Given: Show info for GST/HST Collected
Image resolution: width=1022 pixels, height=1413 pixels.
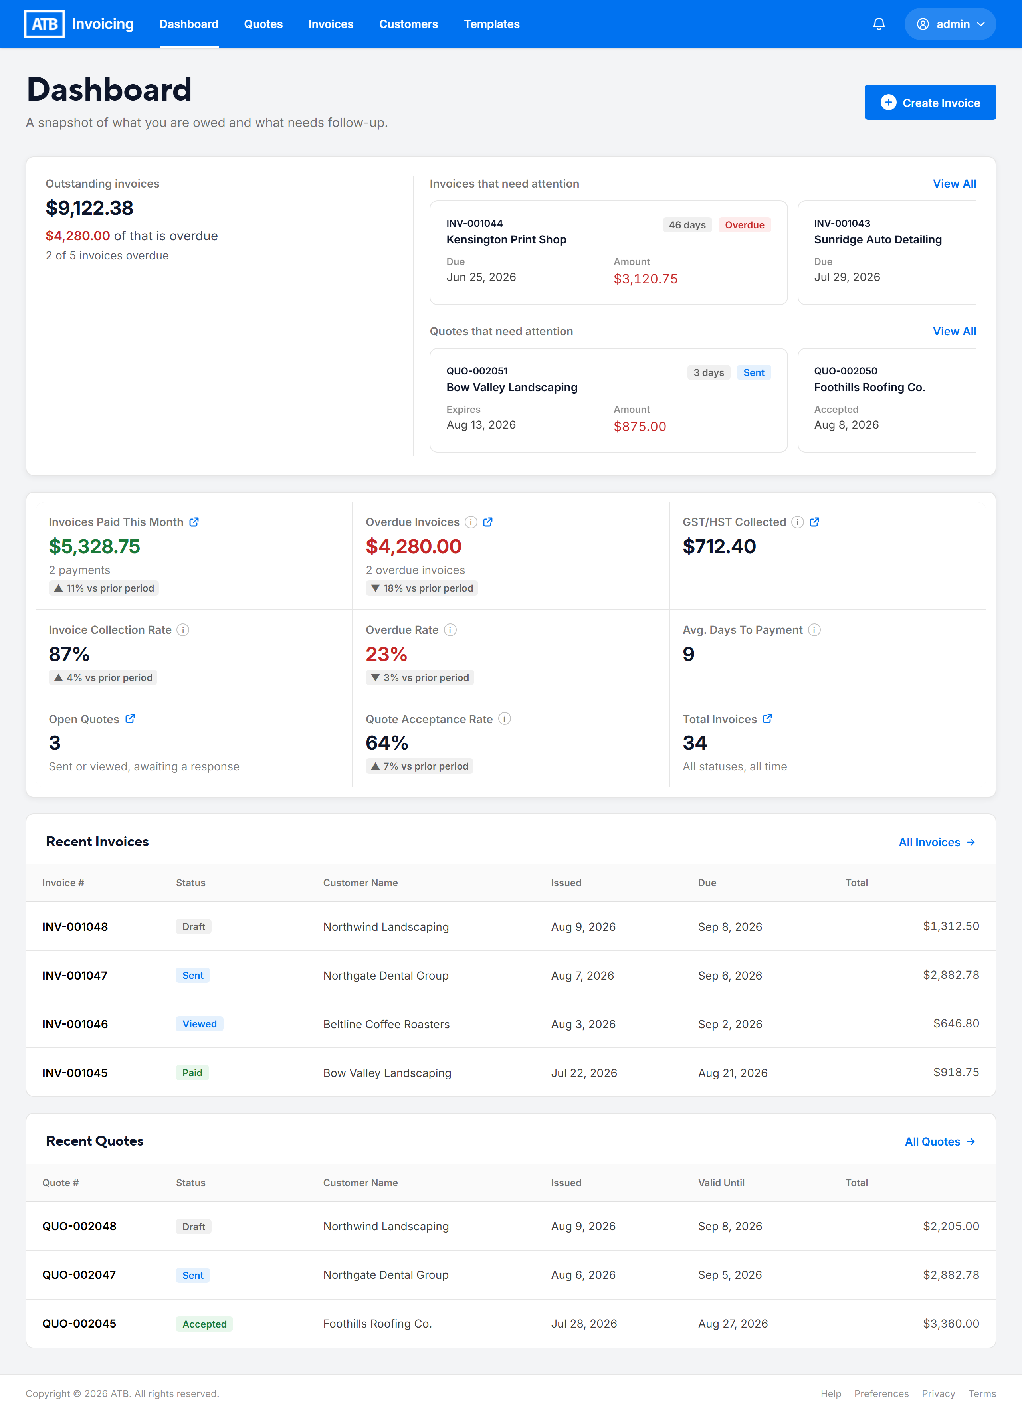Looking at the screenshot, I should pos(798,522).
